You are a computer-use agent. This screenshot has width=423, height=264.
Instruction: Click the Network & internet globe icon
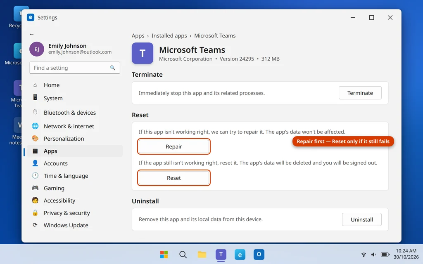pyautogui.click(x=35, y=126)
